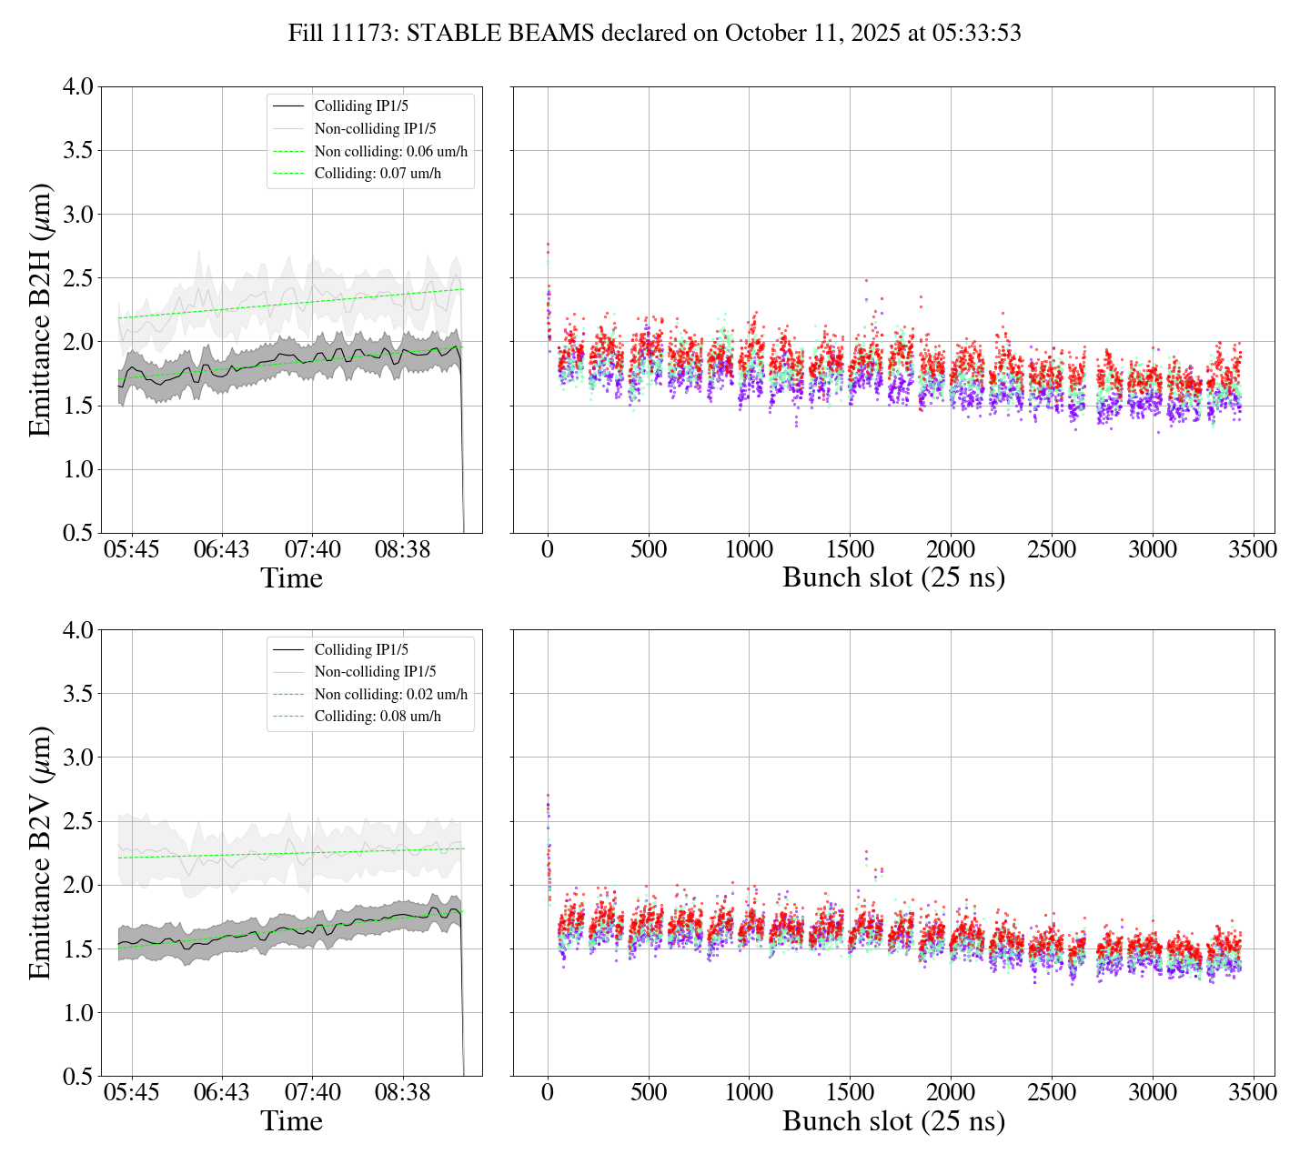Screen dimensions: 1310x1164
Task: Click the 2000 tick on top scatter x-axis
Action: coord(951,550)
